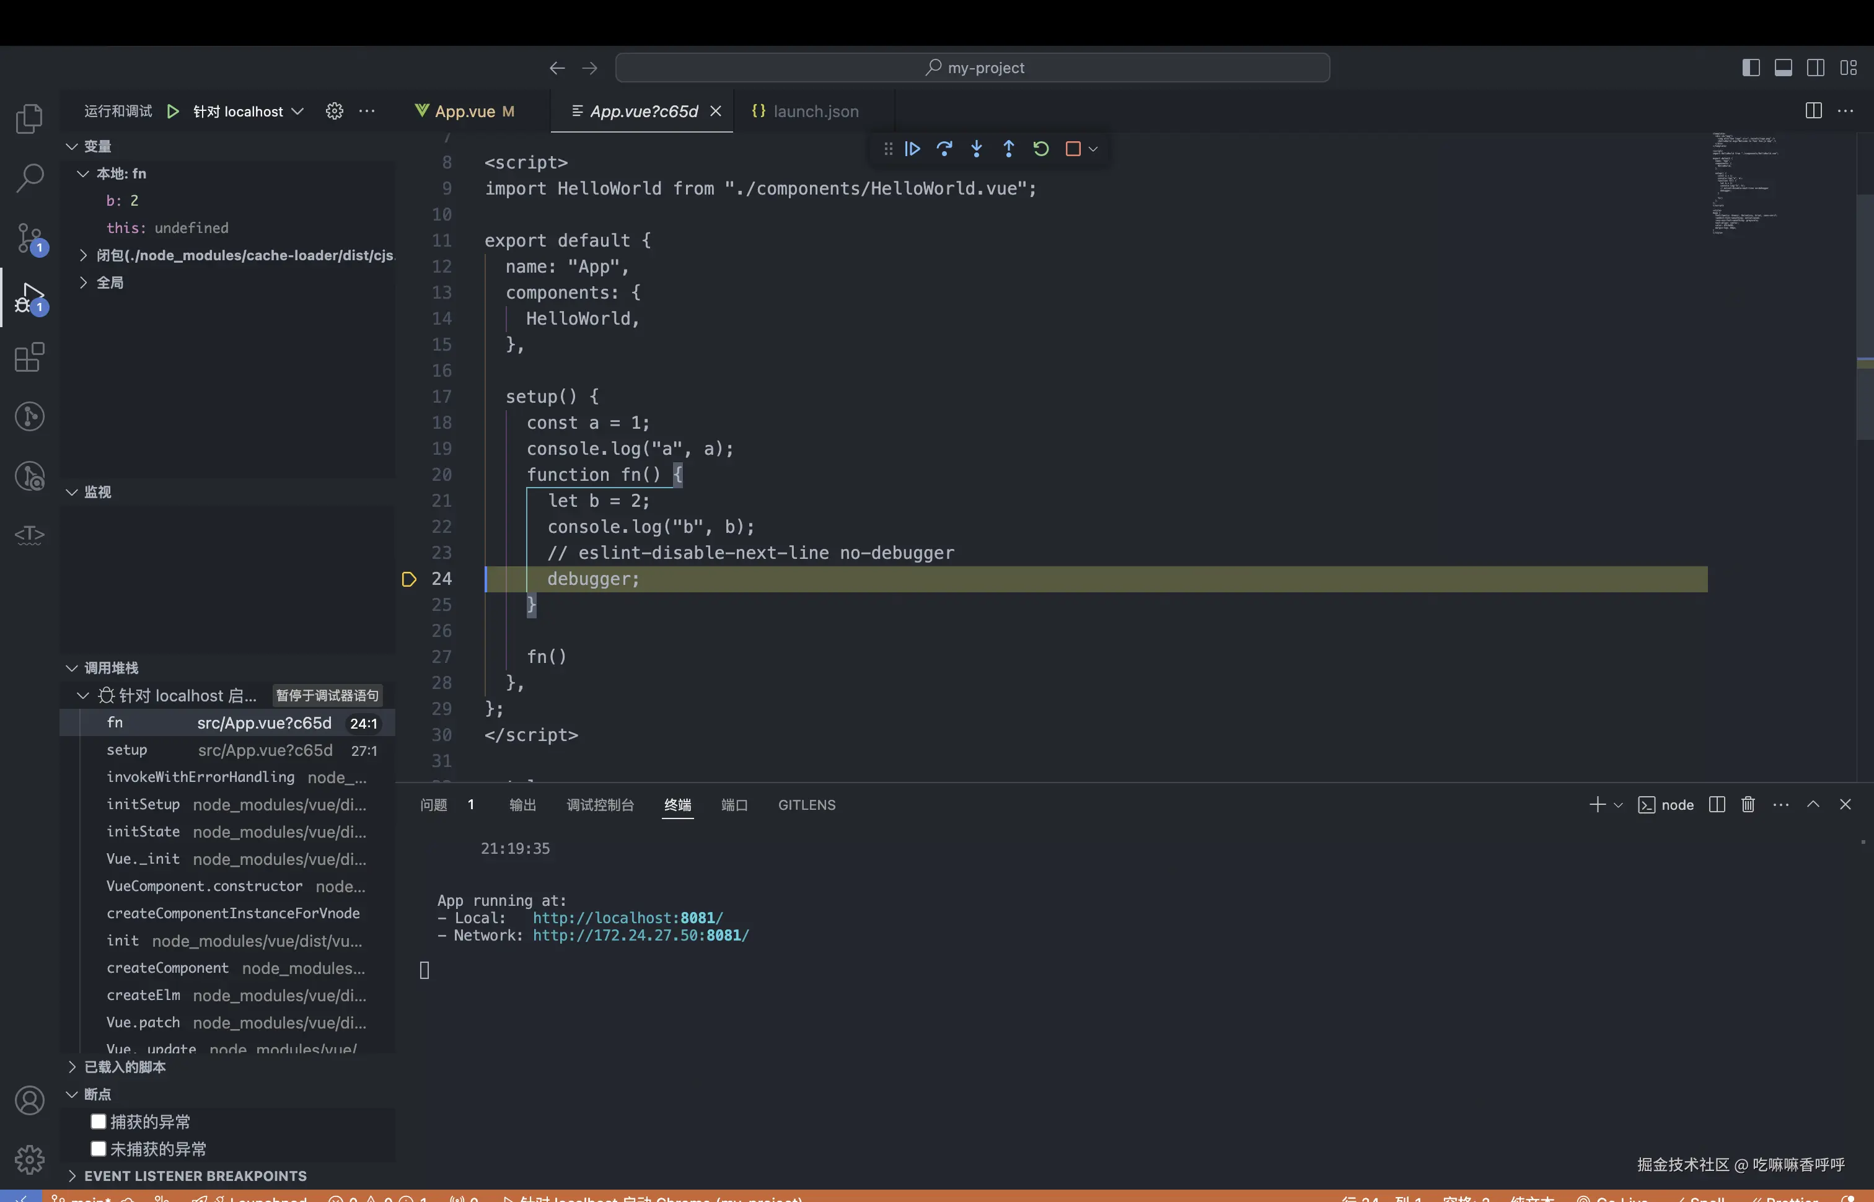Click the my-project command center search box

tap(972, 68)
